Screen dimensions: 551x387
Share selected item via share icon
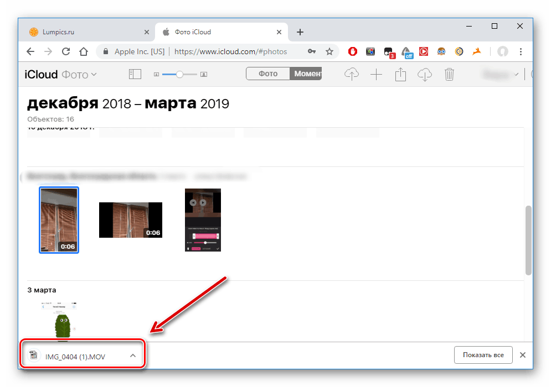click(400, 74)
